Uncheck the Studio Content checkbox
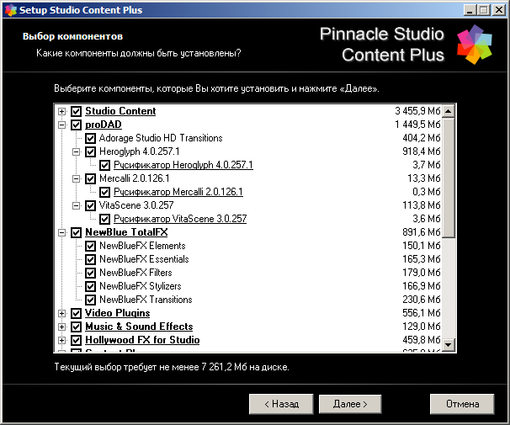510x425 pixels. click(76, 111)
